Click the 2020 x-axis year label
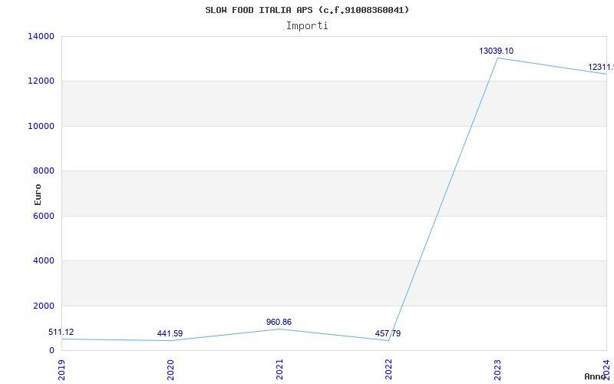The image size is (614, 384). click(x=170, y=369)
